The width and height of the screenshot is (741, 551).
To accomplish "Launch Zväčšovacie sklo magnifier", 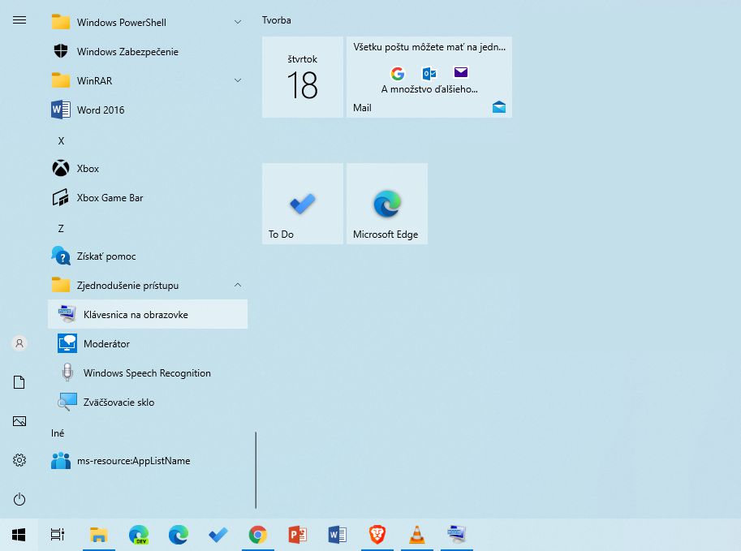I will click(x=148, y=402).
